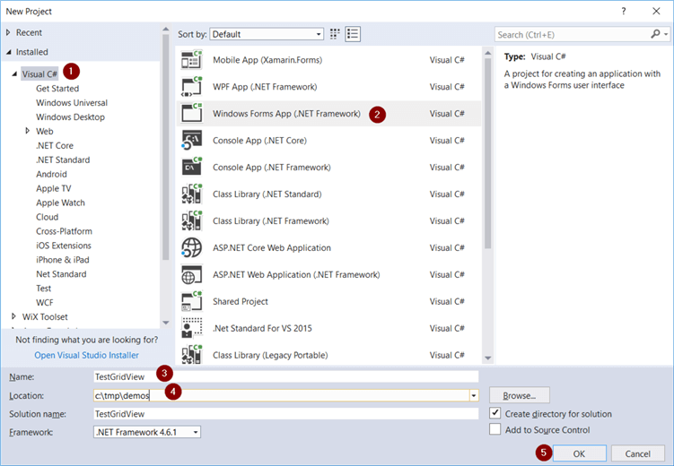Select iPhone & iPad category
This screenshot has height=466, width=674.
(63, 260)
